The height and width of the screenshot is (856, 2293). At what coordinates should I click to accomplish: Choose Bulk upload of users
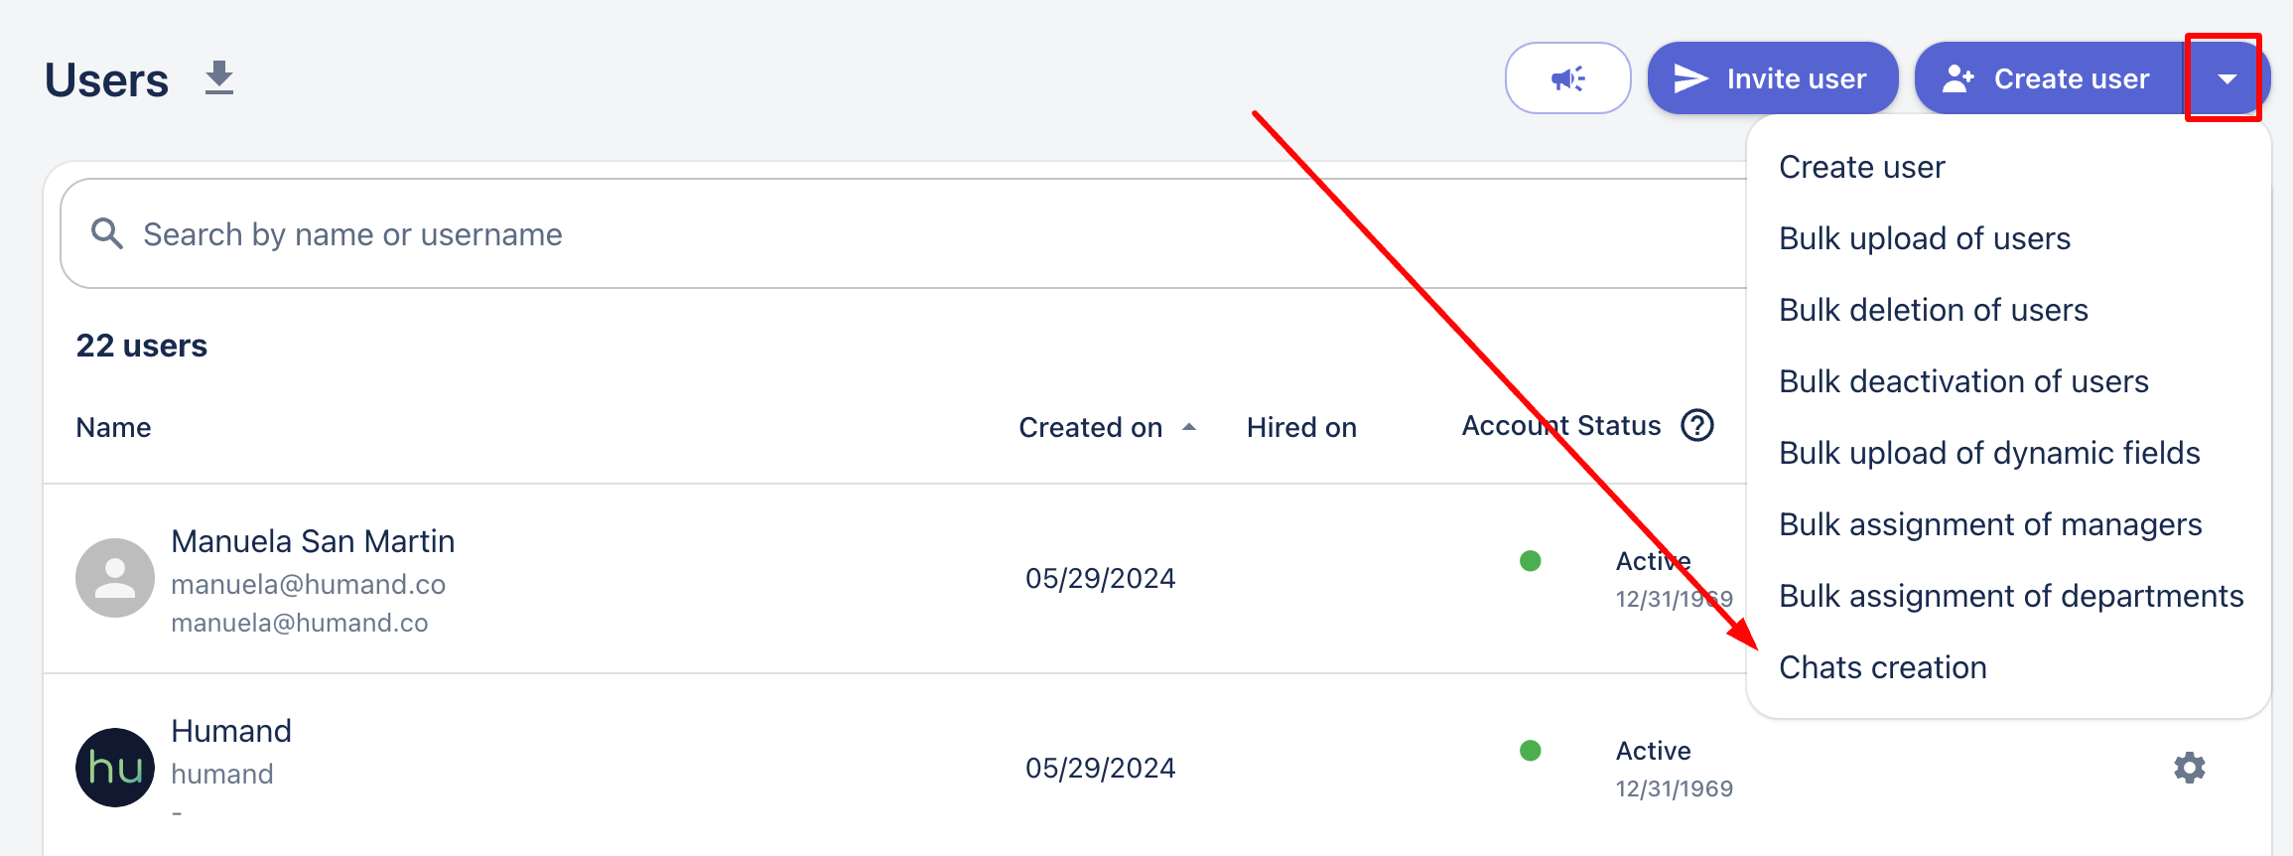pos(1924,238)
